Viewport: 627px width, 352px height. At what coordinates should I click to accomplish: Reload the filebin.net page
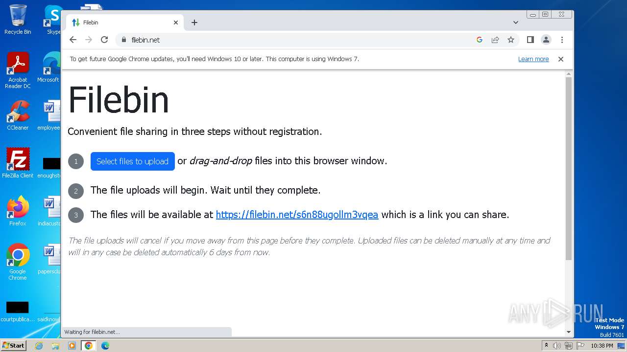pyautogui.click(x=104, y=40)
